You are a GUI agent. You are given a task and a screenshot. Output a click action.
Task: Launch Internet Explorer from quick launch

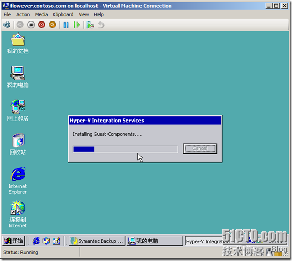[36, 241]
